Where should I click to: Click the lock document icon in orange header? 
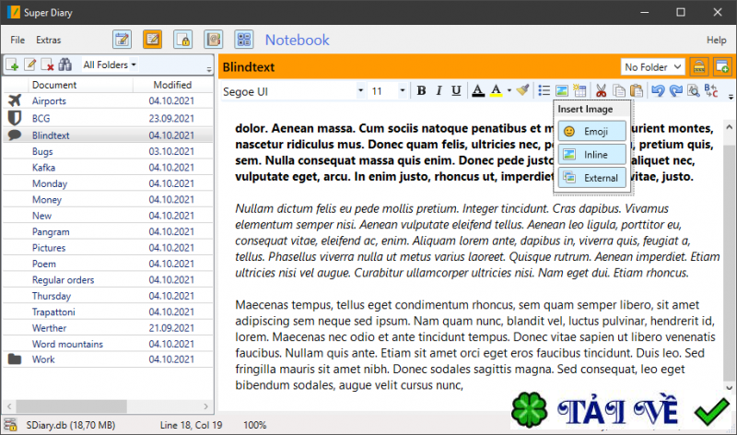(699, 66)
